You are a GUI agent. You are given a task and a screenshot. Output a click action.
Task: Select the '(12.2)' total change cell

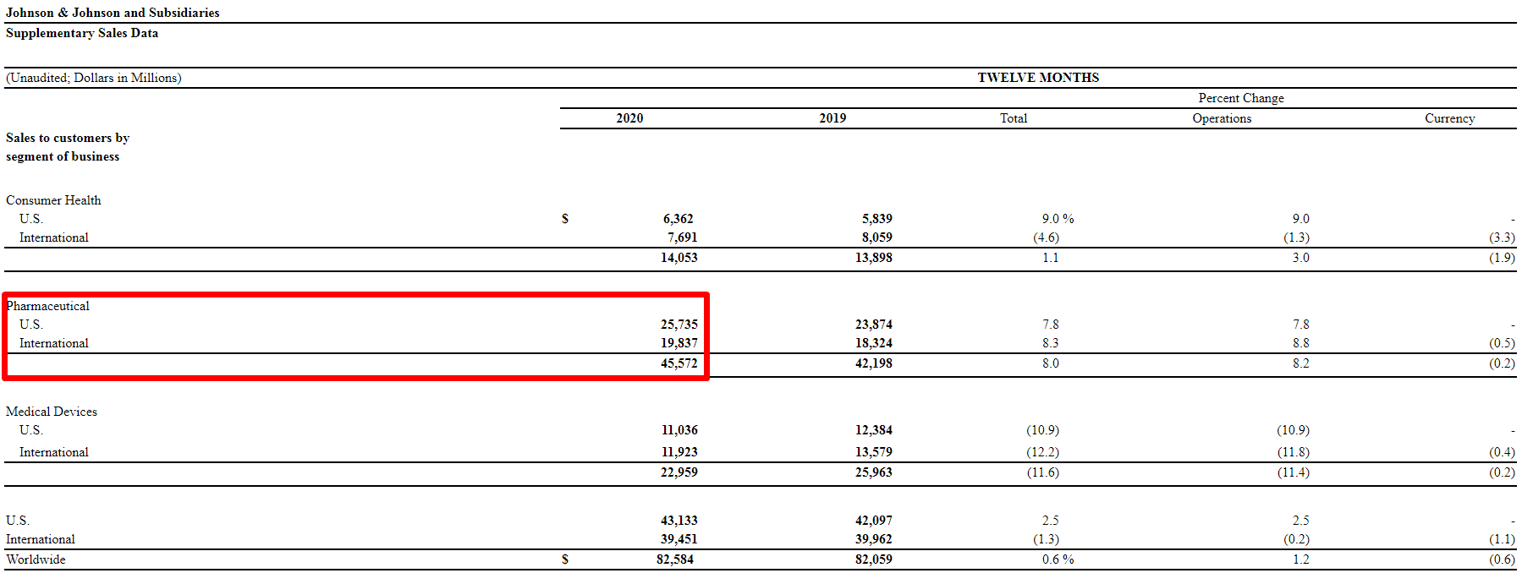point(1043,452)
